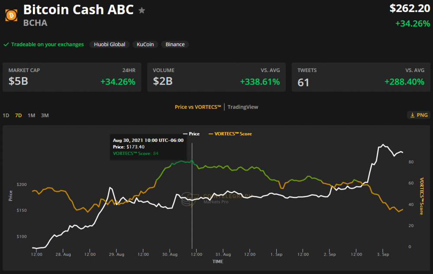433x274 pixels.
Task: Favorite Bitcoin Cash ABC with star icon
Action: click(x=142, y=10)
